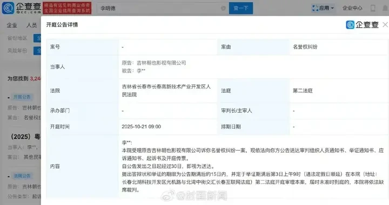Click the 开庭公告 tag in results
The width and height of the screenshot is (389, 205).
pos(22,97)
